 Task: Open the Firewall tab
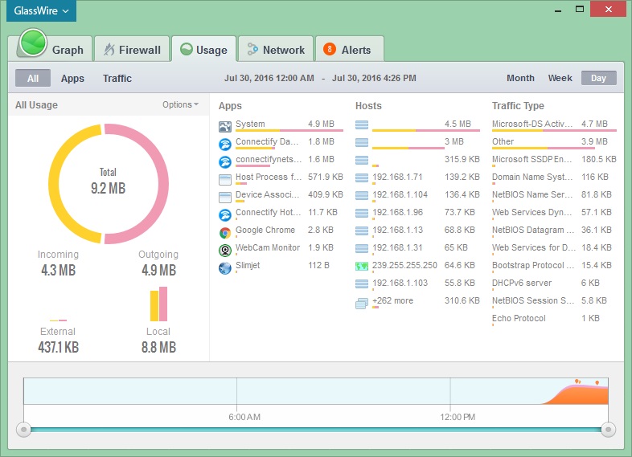pos(132,50)
